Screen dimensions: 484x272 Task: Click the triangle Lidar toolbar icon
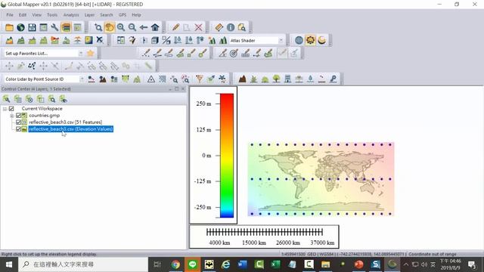[x=151, y=79]
